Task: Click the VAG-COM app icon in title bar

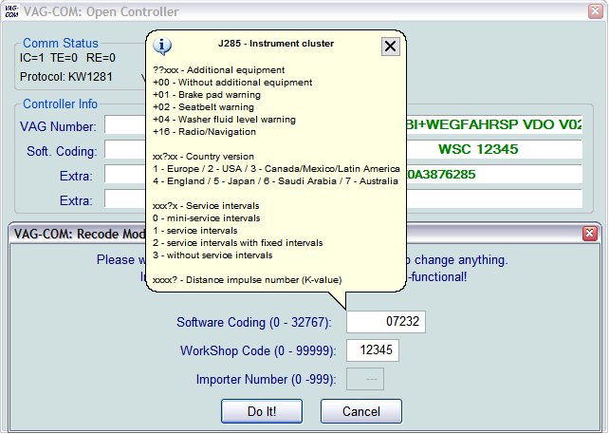Action: click(11, 11)
